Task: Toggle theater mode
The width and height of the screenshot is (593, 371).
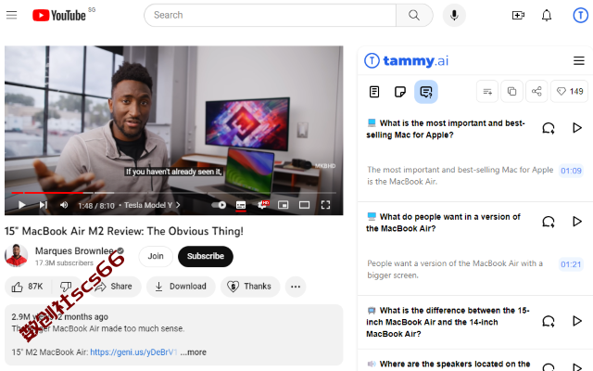Action: tap(304, 205)
